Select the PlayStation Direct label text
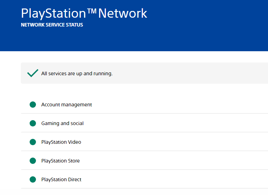Image resolution: width=268 pixels, height=195 pixels. [x=61, y=179]
